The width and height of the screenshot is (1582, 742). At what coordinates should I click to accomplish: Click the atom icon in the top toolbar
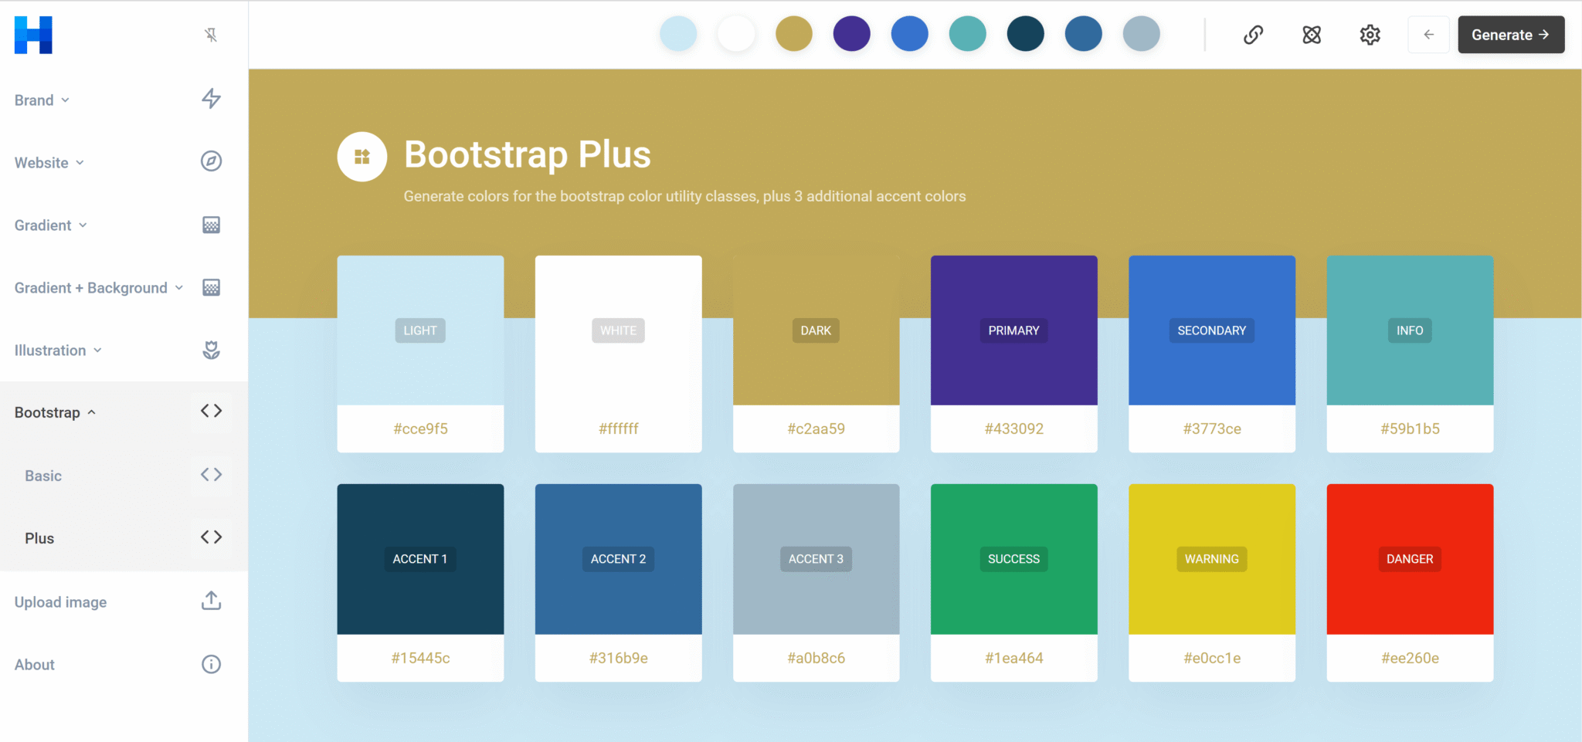coord(1311,35)
